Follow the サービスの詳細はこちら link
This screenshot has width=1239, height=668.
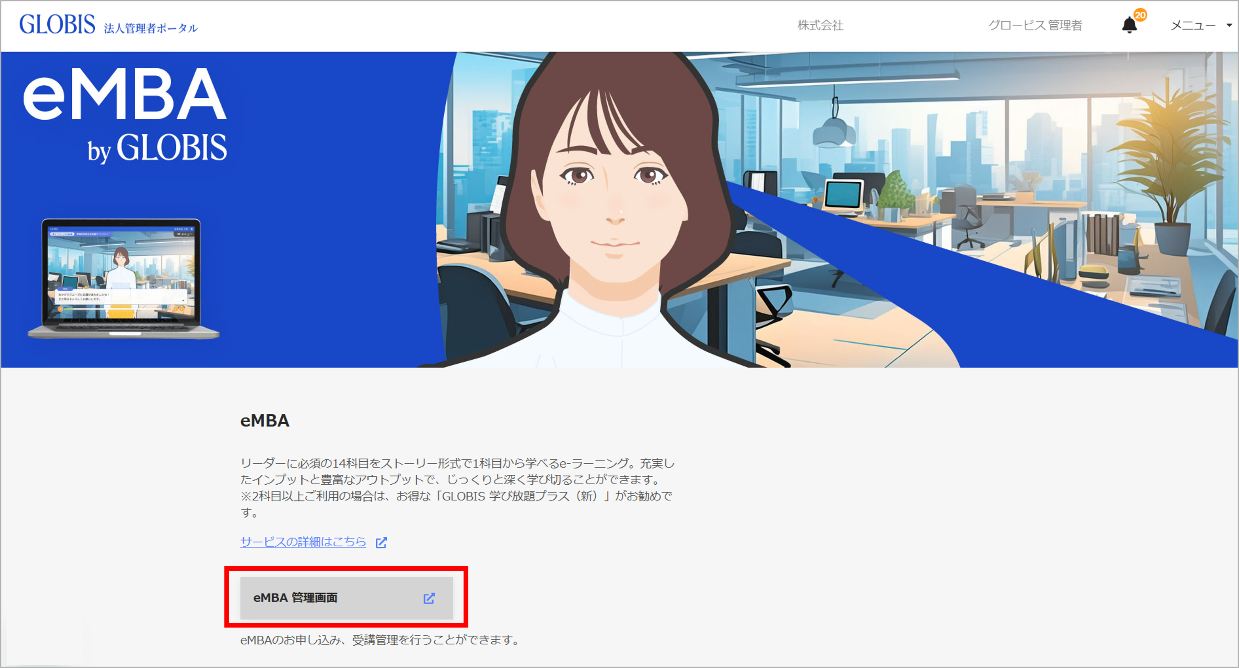click(x=303, y=542)
